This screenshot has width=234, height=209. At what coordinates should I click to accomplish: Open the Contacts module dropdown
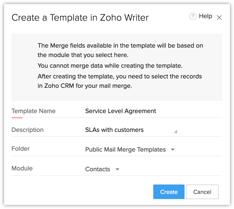pyautogui.click(x=102, y=169)
